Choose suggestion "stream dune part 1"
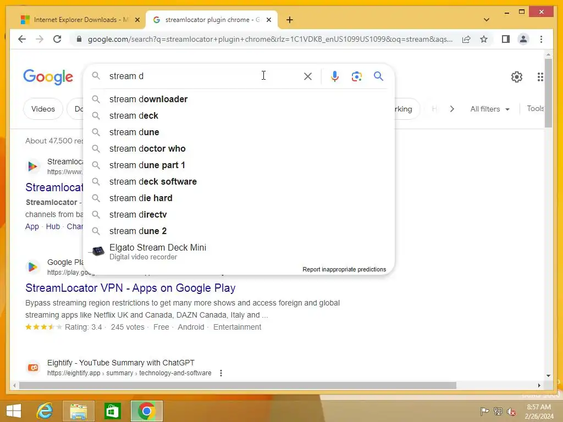 239,165
